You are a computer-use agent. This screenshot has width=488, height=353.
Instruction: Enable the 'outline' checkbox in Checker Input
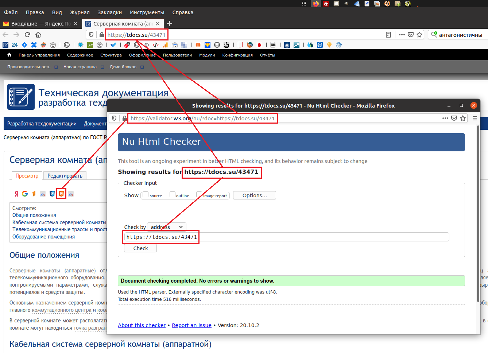(x=173, y=195)
